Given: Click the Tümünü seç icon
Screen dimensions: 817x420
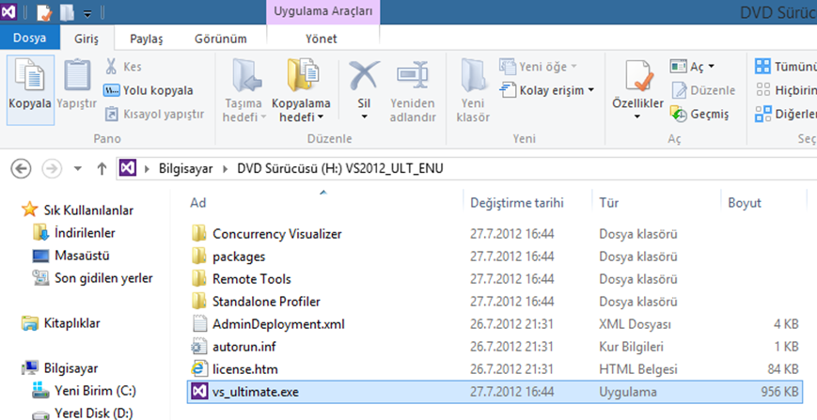Looking at the screenshot, I should coord(762,67).
